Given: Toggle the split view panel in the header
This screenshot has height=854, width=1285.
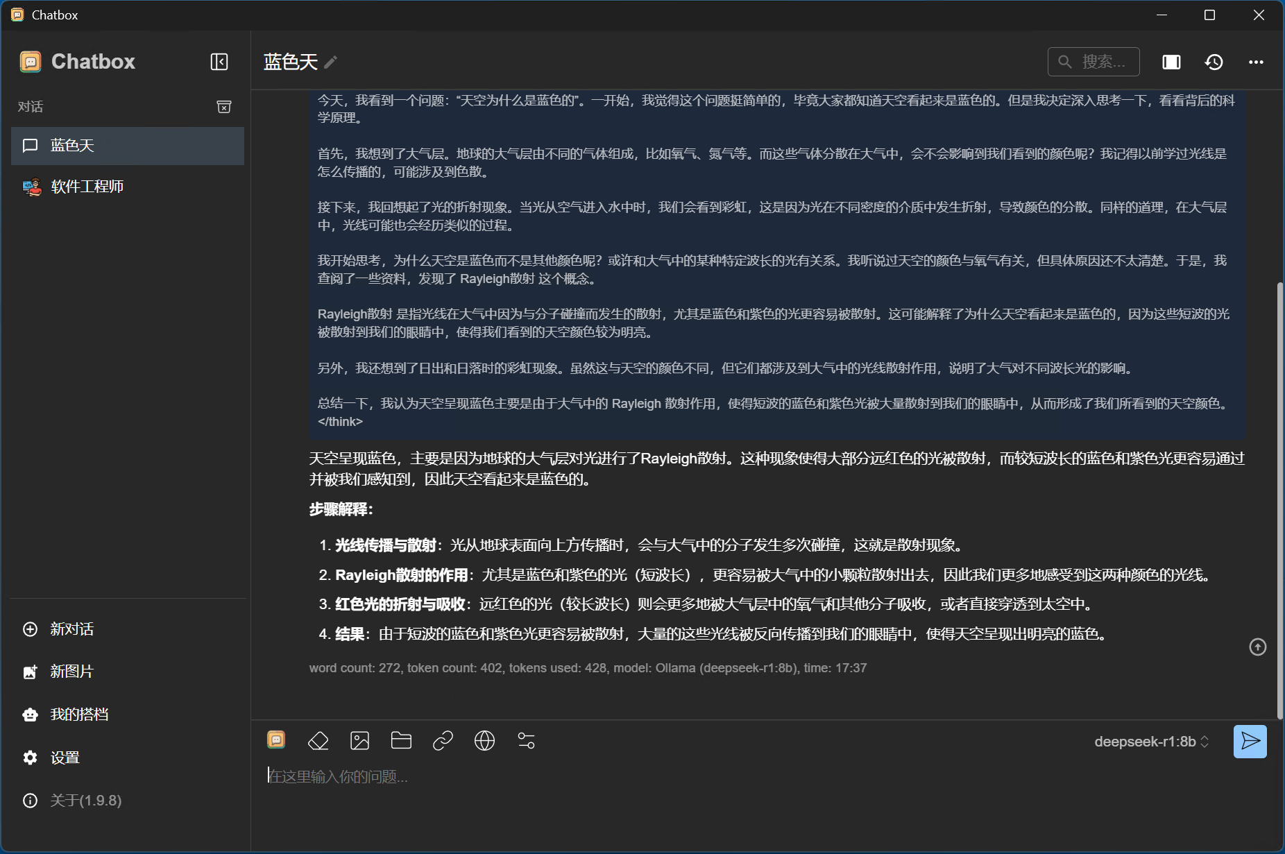Looking at the screenshot, I should [1171, 62].
